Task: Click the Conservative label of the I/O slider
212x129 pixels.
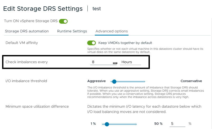Action: 191,81
